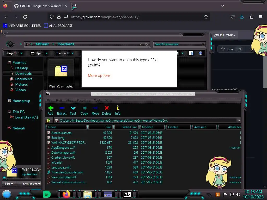Viewport: 267px width, 200px height.
Task: Expand the Organize dropdown in Explorer
Action: (x=15, y=53)
